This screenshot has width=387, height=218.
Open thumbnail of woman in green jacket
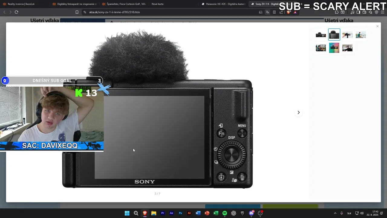tap(361, 35)
